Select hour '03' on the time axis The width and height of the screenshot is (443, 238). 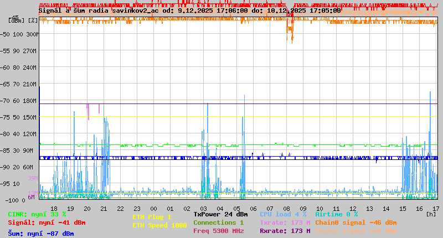point(203,209)
